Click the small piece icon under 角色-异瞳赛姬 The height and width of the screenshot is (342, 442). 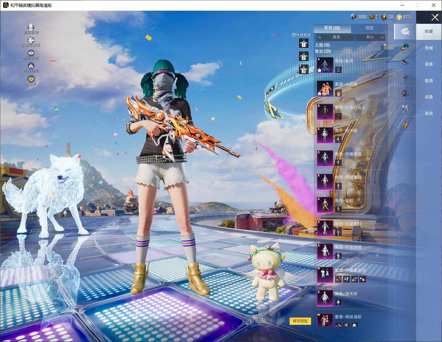[x=338, y=163]
